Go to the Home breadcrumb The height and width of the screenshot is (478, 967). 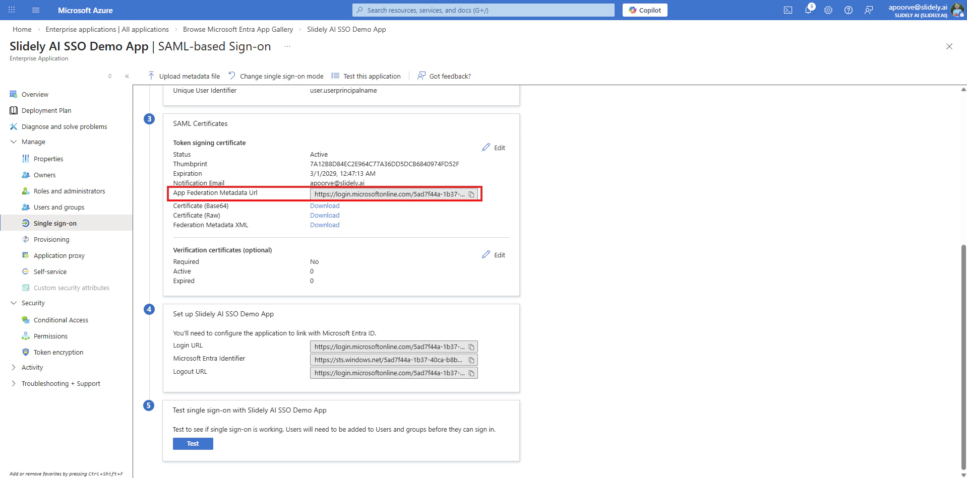(x=22, y=29)
